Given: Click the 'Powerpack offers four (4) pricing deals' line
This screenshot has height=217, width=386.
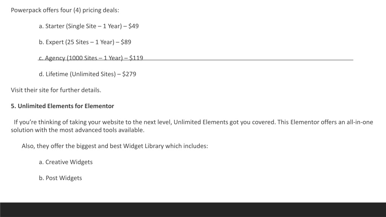Looking at the screenshot, I should 65,10.
